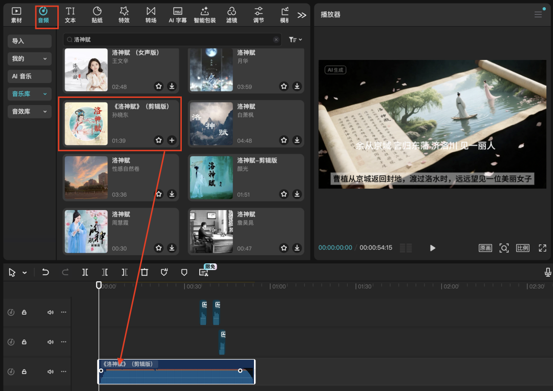Enter fullscreen preview in the player
553x391 pixels.
click(x=542, y=248)
